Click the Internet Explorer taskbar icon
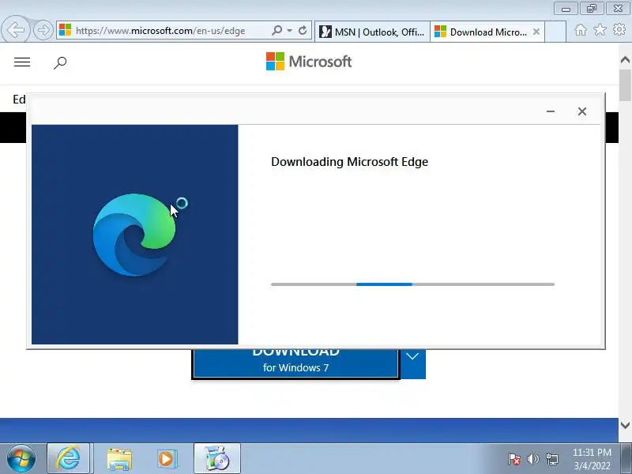The image size is (632, 474). click(x=68, y=458)
